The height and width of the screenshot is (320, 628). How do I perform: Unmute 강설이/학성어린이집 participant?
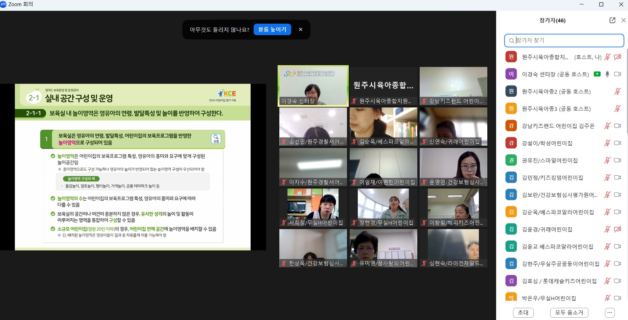607,143
